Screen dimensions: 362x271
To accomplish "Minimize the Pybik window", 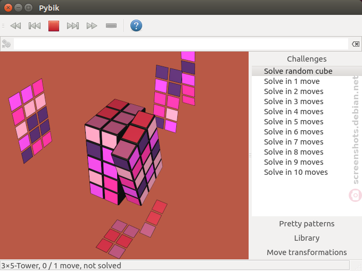I will click(18, 8).
